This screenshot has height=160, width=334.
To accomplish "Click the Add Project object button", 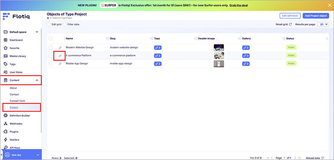I will 316,16.
